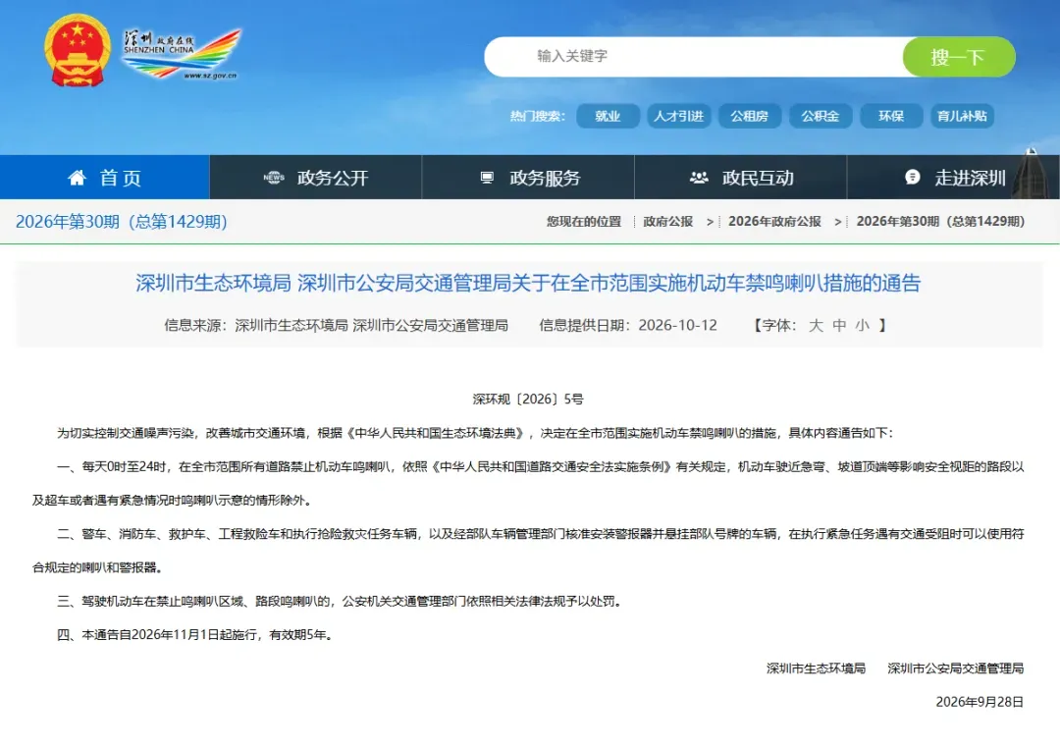Image resolution: width=1060 pixels, height=748 pixels.
Task: Set font size to 大
Action: 816,325
